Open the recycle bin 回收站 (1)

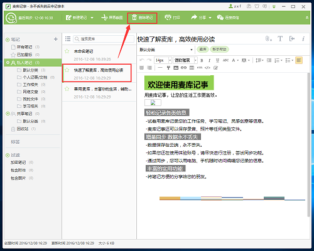23,129
